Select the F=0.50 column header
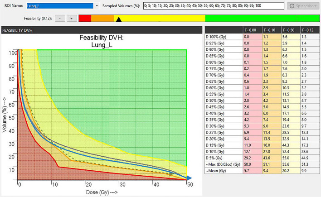Image resolution: width=321 pixels, height=197 pixels. coord(289,29)
